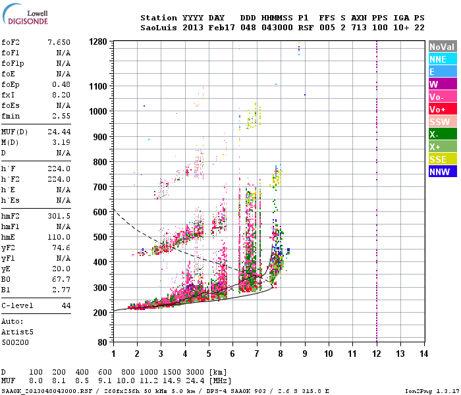Viewport: 461px width, 395px height.
Task: Select the NNE cyan legend swatch
Action: 443,59
